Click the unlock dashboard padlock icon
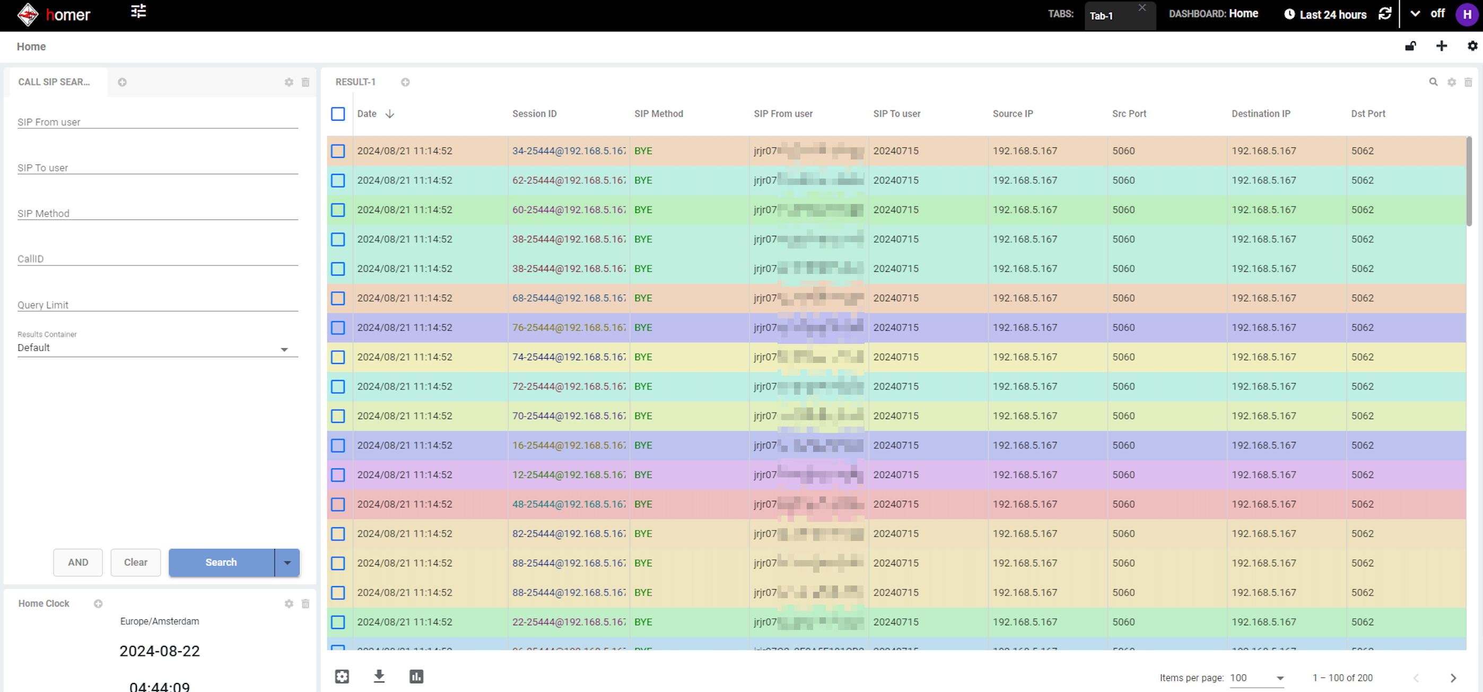The image size is (1483, 692). tap(1410, 46)
